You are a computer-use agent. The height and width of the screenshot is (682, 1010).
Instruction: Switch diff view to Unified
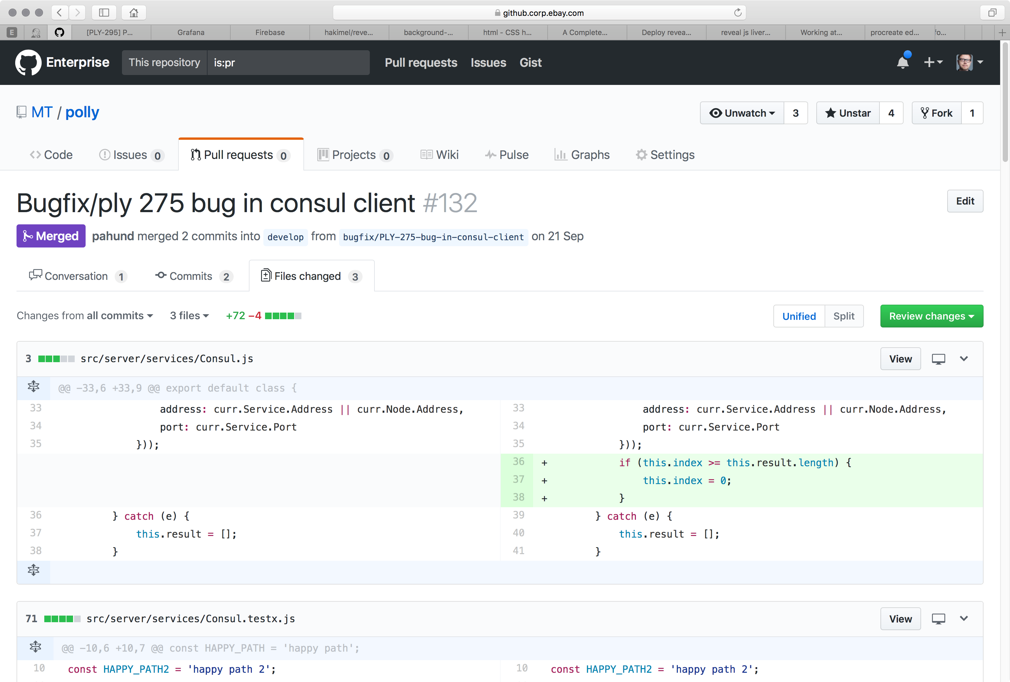[799, 316]
